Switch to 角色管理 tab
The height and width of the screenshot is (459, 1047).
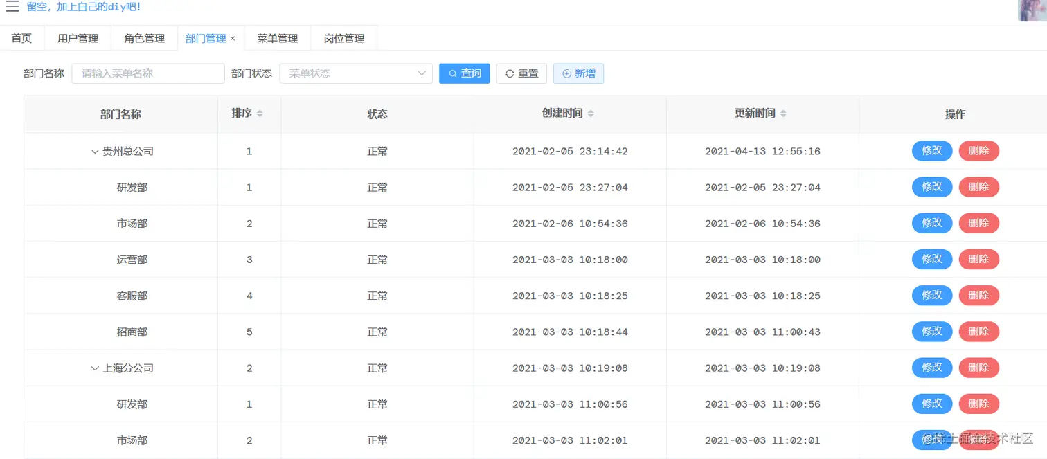145,39
